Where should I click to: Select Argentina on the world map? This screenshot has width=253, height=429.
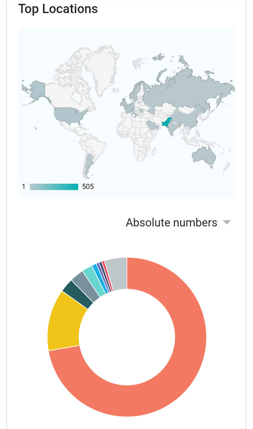pos(88,166)
